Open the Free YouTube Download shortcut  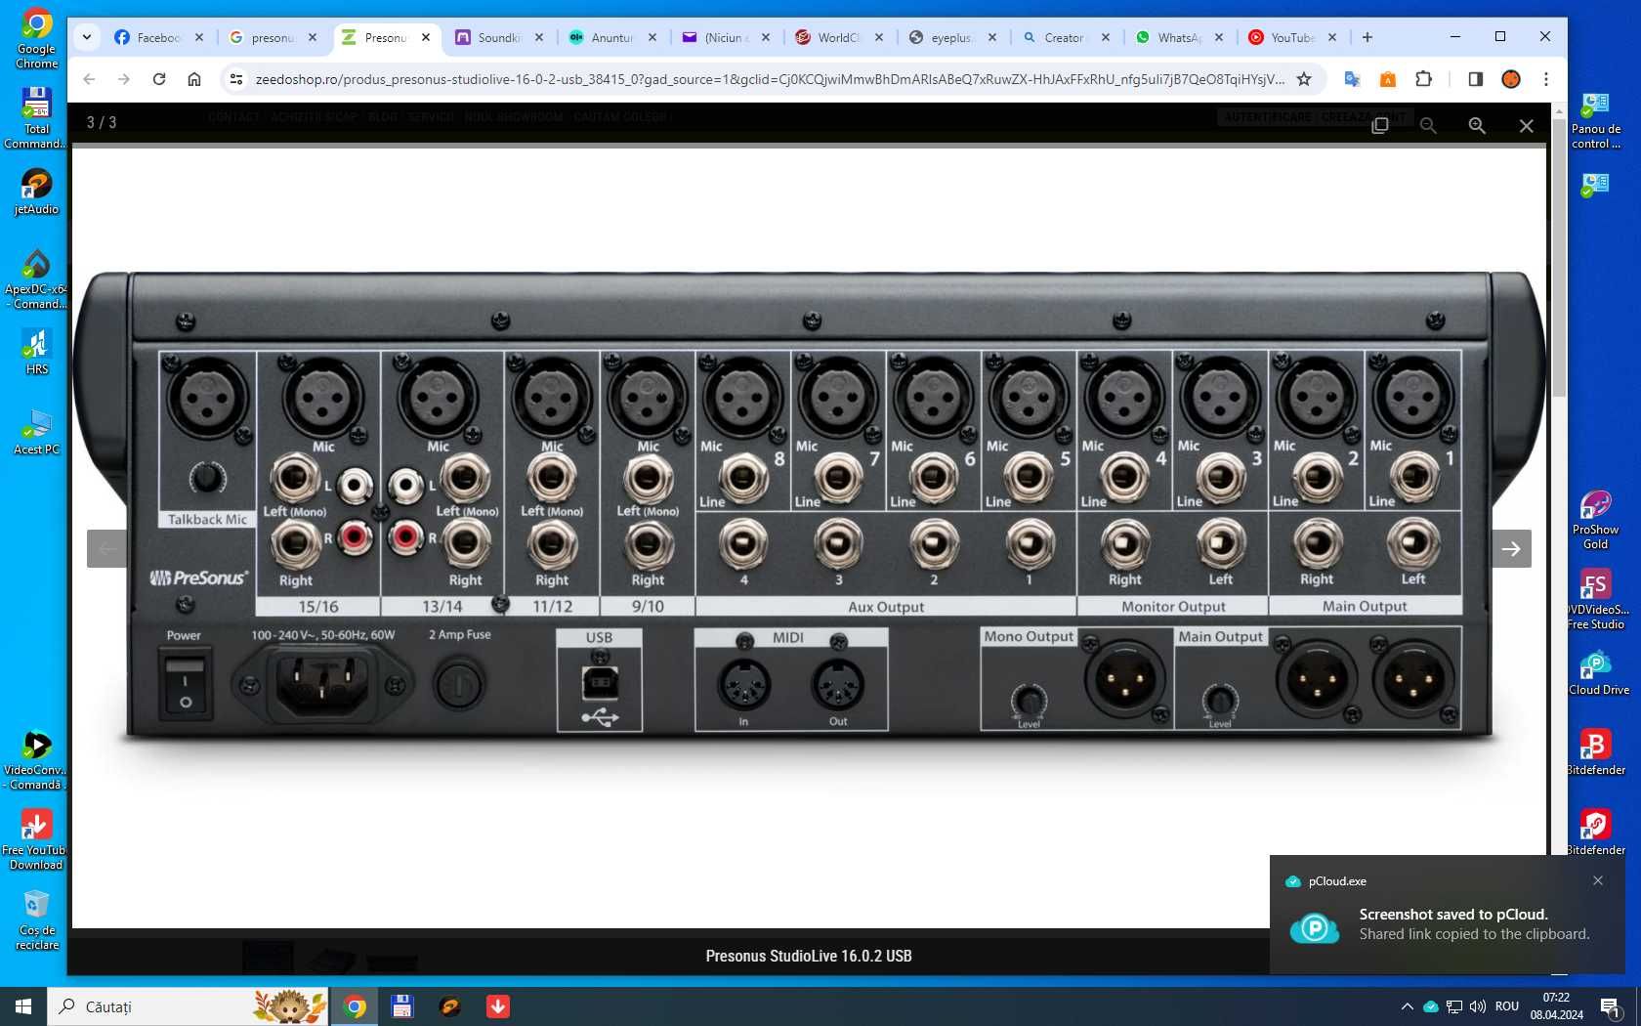click(x=36, y=839)
